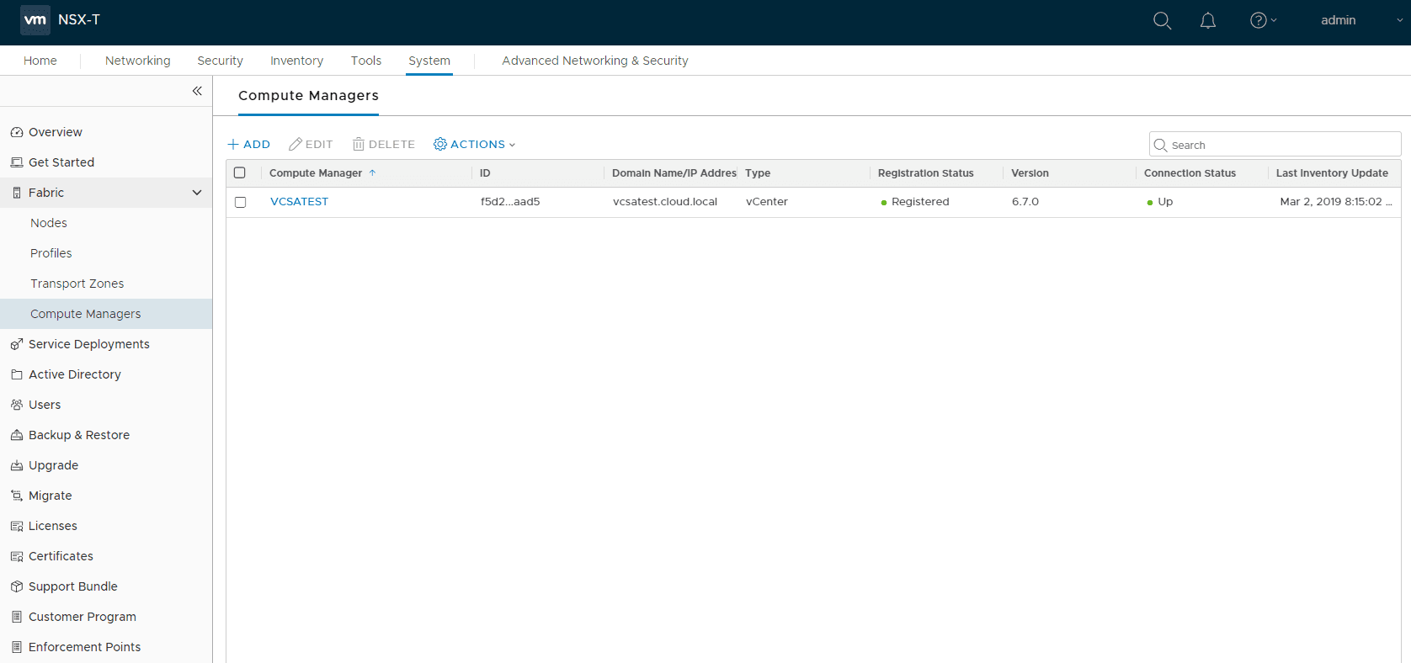Click the f5d2...aad5 ID cell
The image size is (1411, 663).
510,202
